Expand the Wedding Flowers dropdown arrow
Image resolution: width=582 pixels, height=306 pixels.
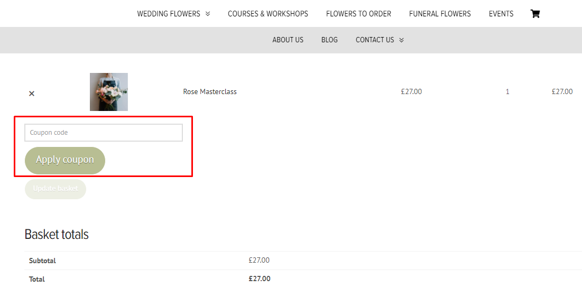click(x=208, y=14)
